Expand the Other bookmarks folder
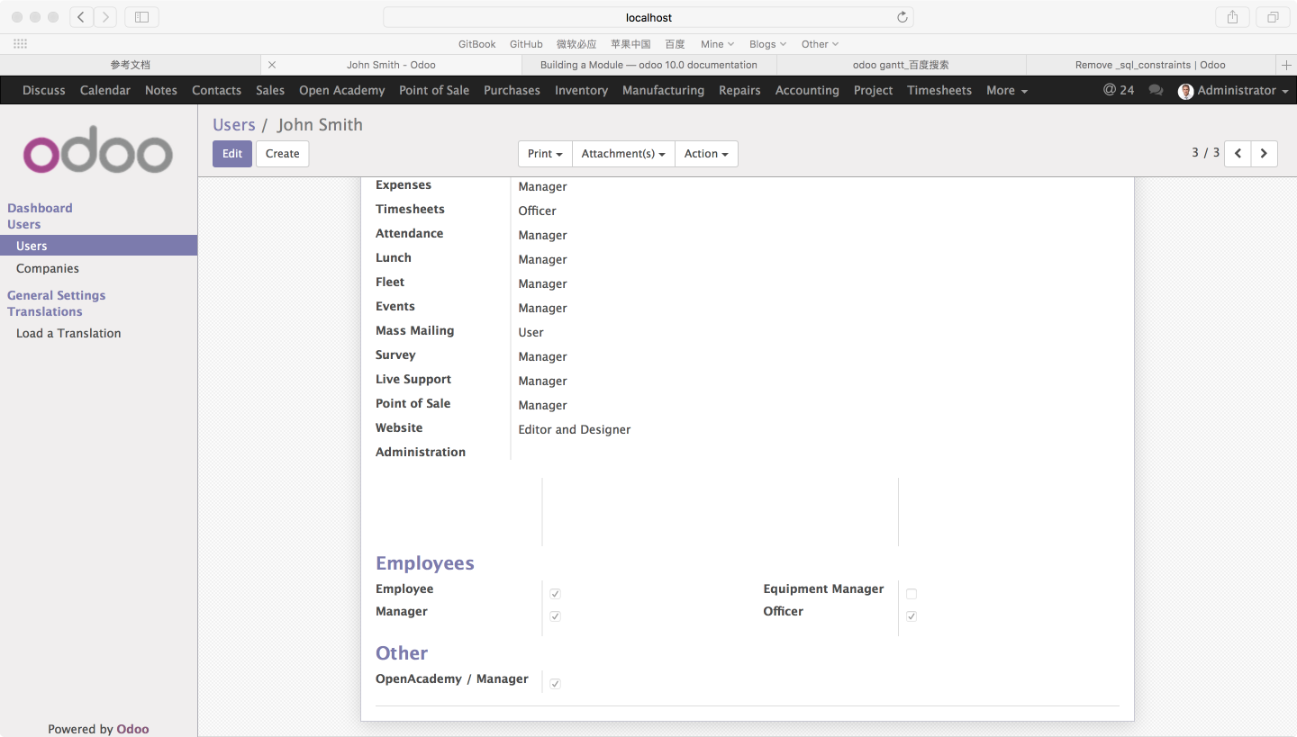Screen dimensions: 1297x737 pyautogui.click(x=820, y=44)
